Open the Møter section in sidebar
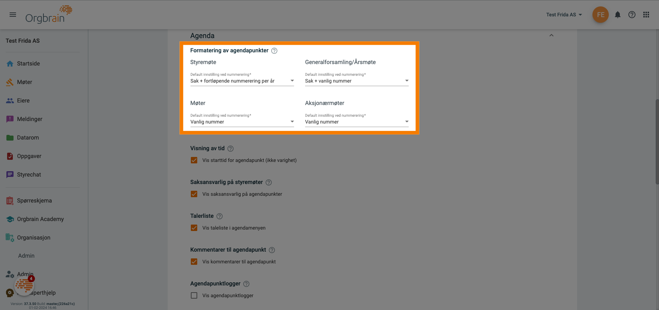 point(23,82)
